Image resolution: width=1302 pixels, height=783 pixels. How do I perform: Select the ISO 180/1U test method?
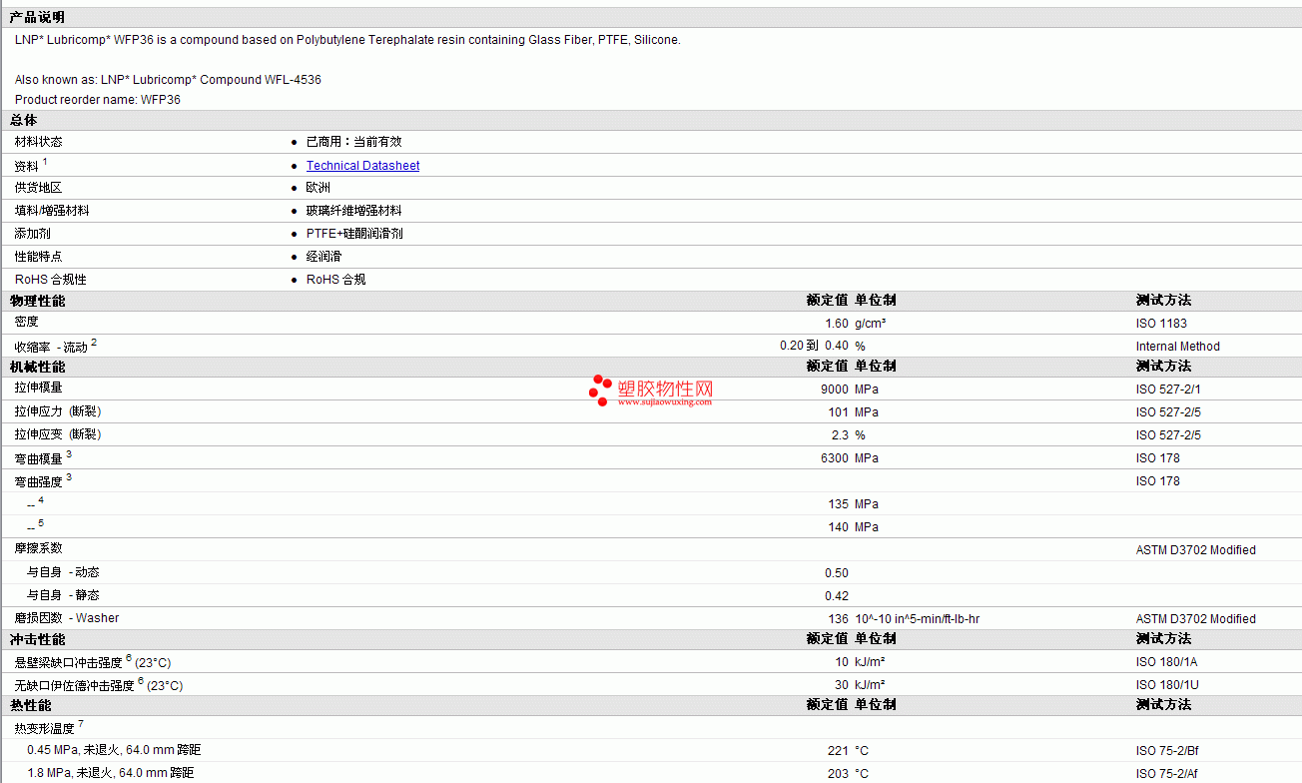click(x=1167, y=686)
